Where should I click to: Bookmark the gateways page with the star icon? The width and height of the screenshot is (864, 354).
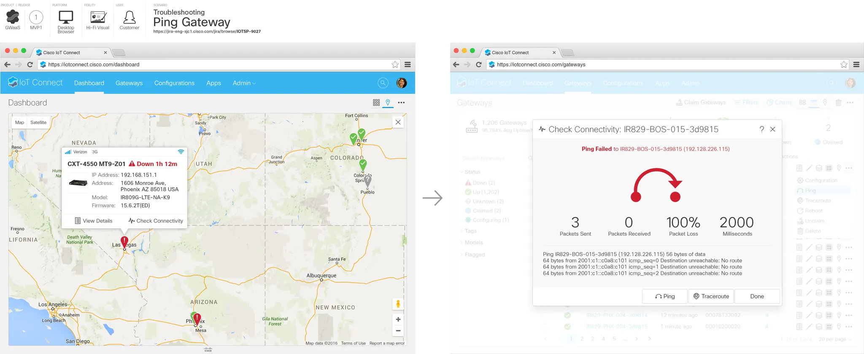click(x=844, y=64)
